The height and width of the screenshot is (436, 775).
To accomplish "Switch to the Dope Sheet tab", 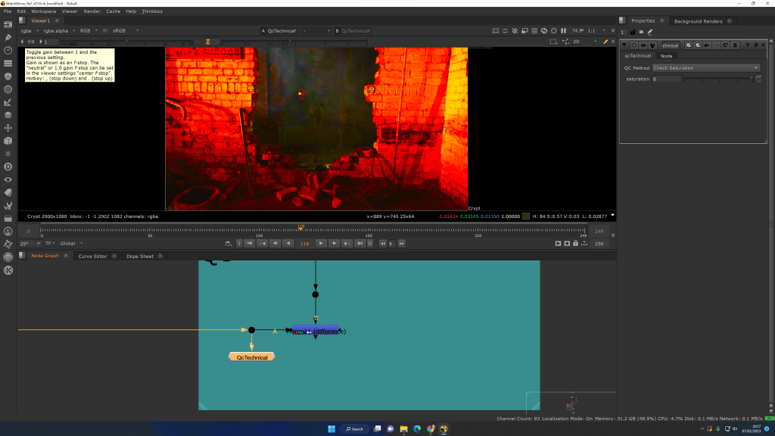I will 140,256.
